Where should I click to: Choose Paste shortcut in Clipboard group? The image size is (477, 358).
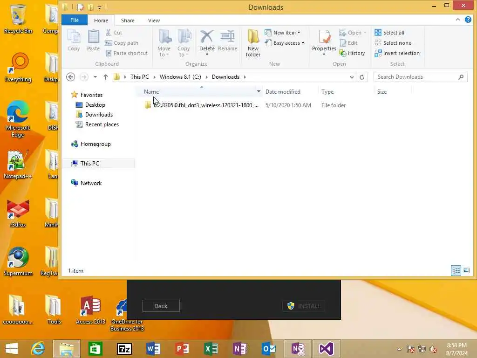(x=127, y=53)
